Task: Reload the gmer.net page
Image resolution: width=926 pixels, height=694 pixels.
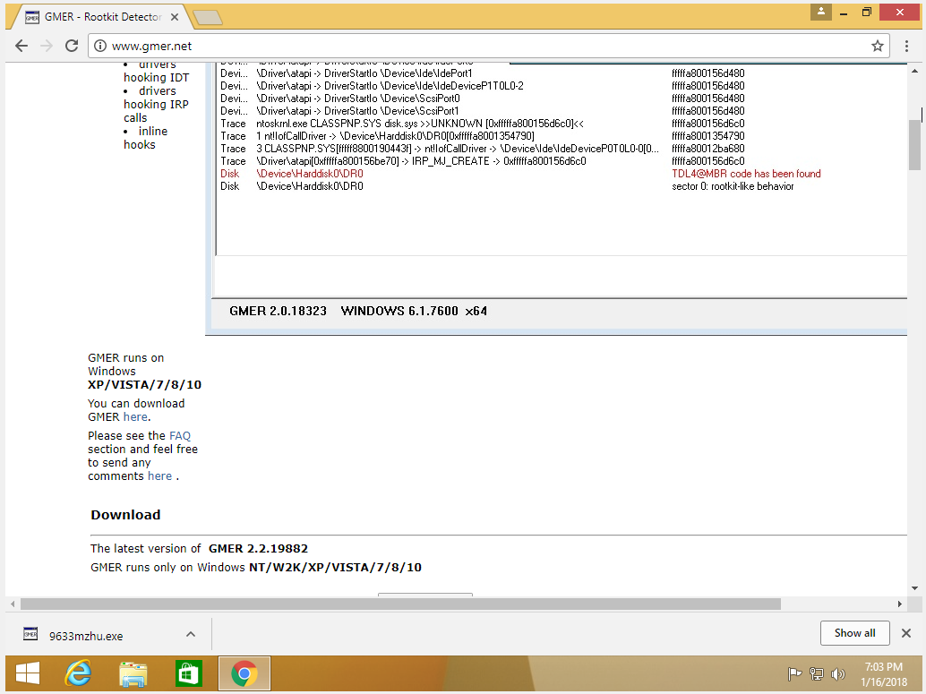Action: (71, 46)
